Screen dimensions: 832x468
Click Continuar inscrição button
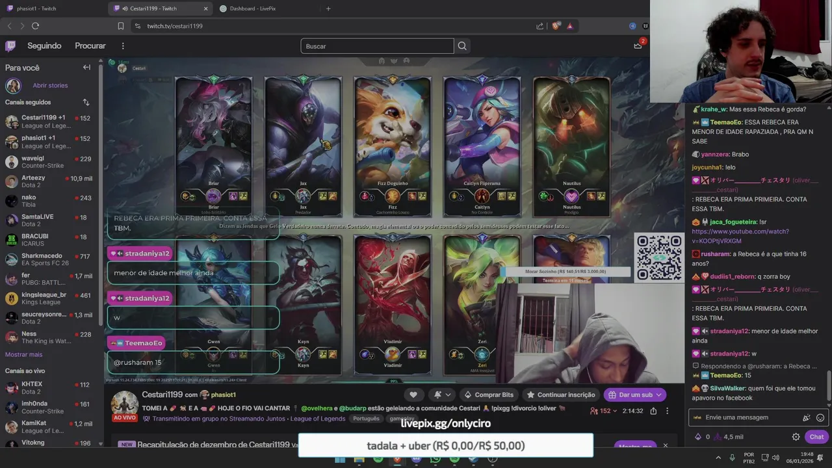point(560,395)
